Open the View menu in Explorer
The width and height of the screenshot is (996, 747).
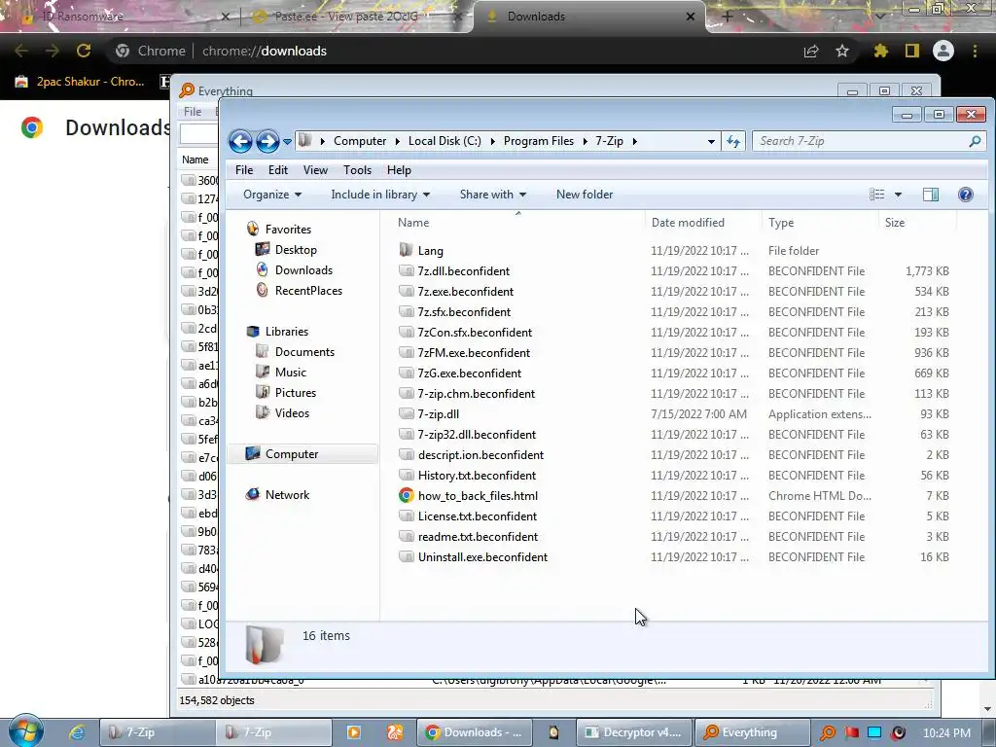[315, 170]
